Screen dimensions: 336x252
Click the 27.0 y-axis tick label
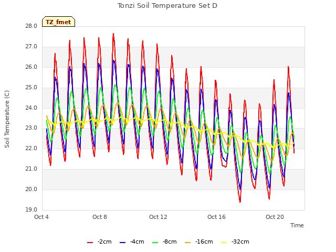(31, 47)
